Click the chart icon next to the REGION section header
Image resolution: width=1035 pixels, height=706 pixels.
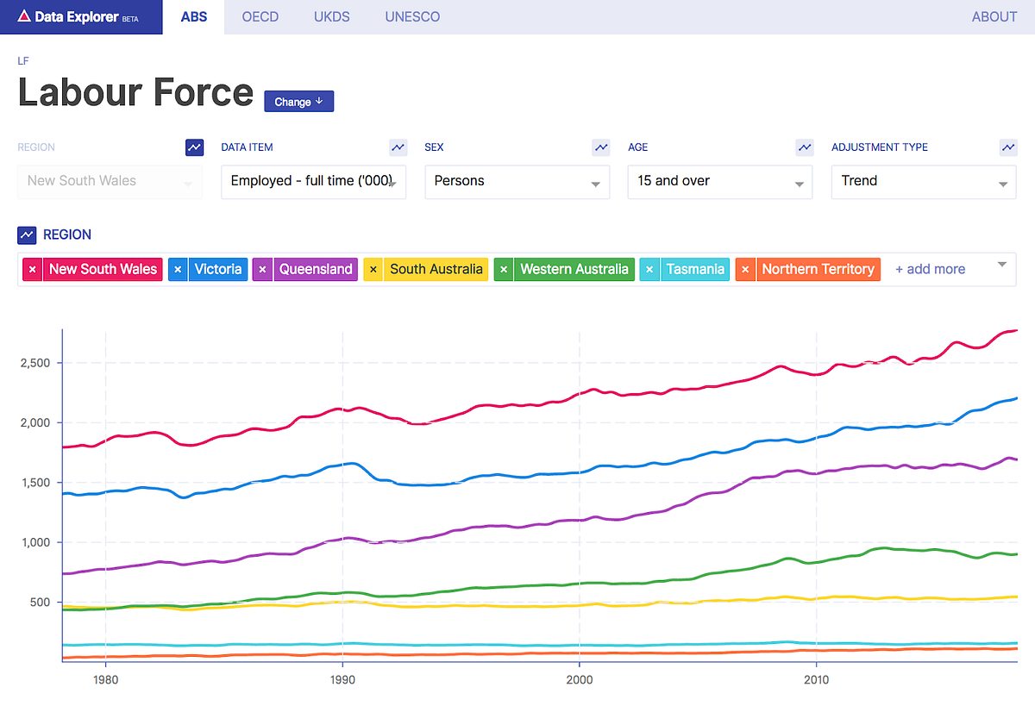tap(24, 234)
